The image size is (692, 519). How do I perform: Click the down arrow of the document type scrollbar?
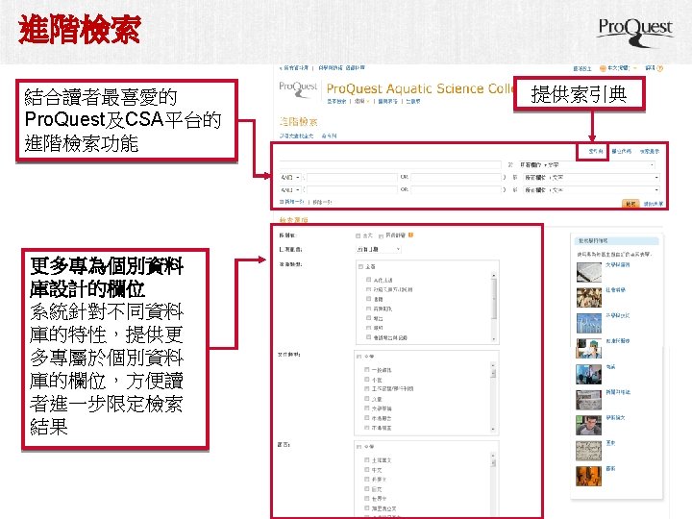(493, 430)
